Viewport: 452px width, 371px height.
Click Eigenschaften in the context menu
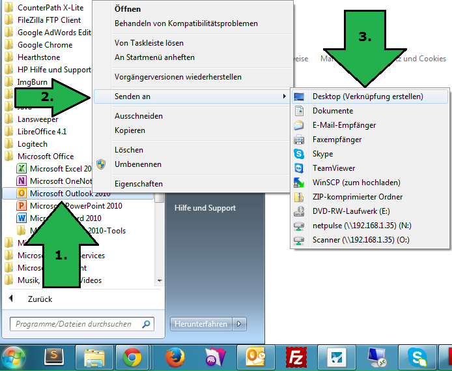pos(138,184)
